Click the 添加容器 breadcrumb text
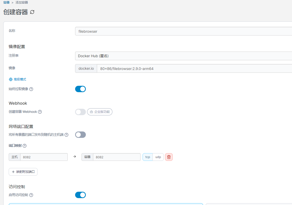 [22, 2]
